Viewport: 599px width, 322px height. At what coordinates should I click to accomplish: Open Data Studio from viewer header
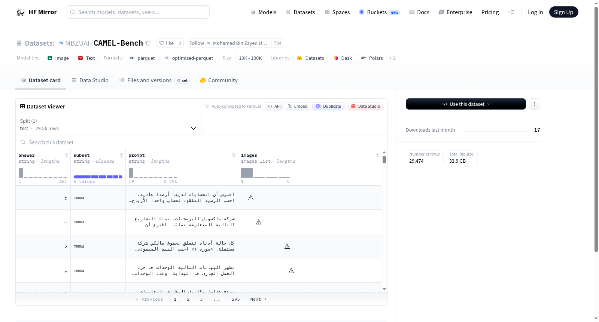pyautogui.click(x=365, y=106)
